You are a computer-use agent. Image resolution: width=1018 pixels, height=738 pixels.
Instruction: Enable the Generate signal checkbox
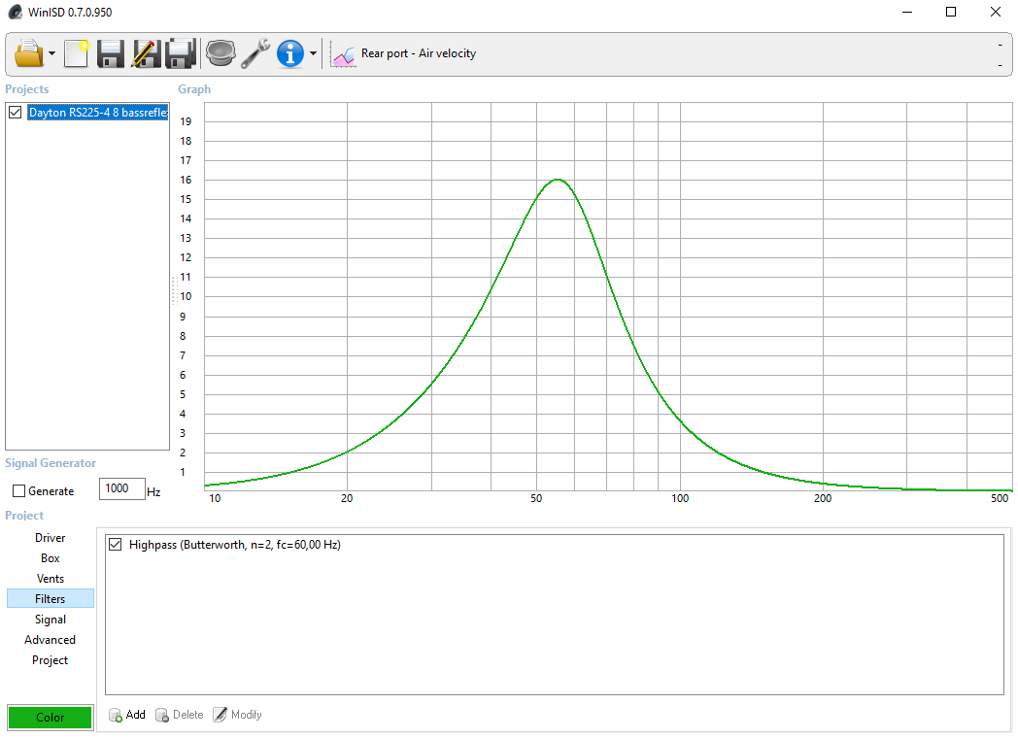pos(19,491)
